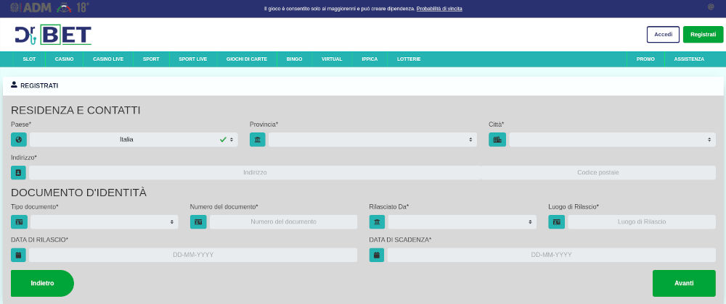Open the SLOT menu
This screenshot has width=726, height=304.
29,59
